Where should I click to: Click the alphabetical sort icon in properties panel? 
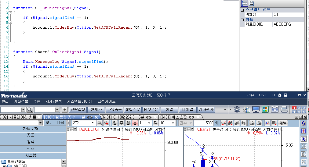[251, 3]
